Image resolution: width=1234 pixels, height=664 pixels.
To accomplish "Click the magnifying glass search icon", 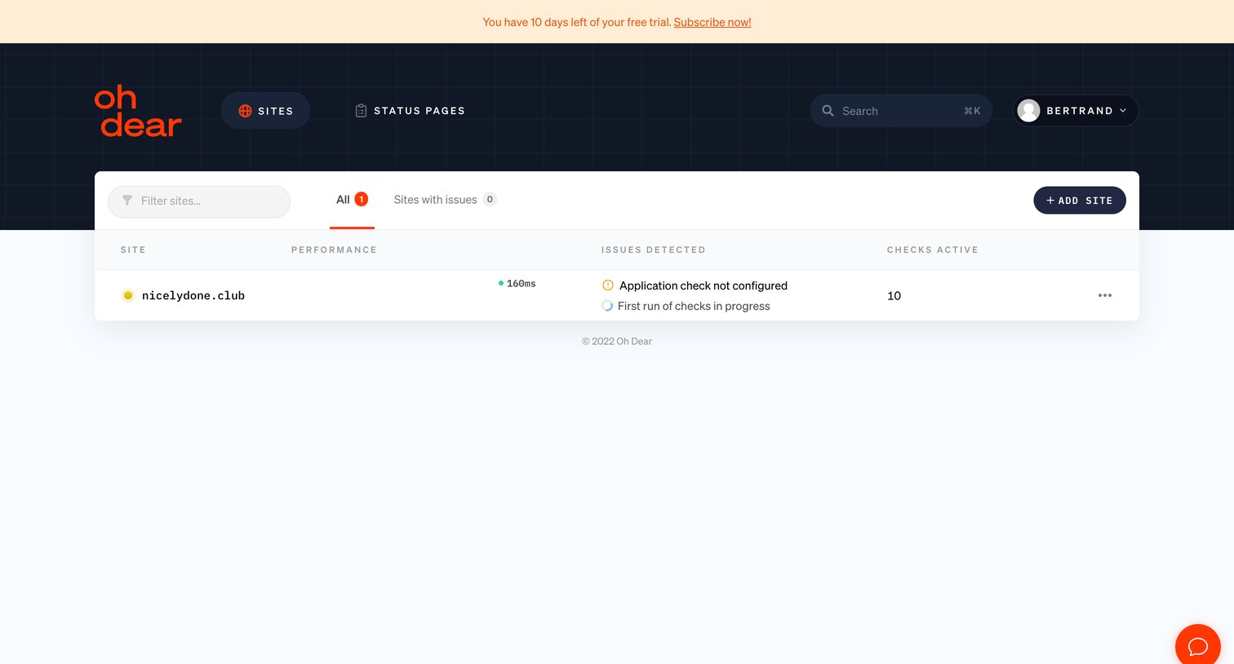I will coord(828,111).
